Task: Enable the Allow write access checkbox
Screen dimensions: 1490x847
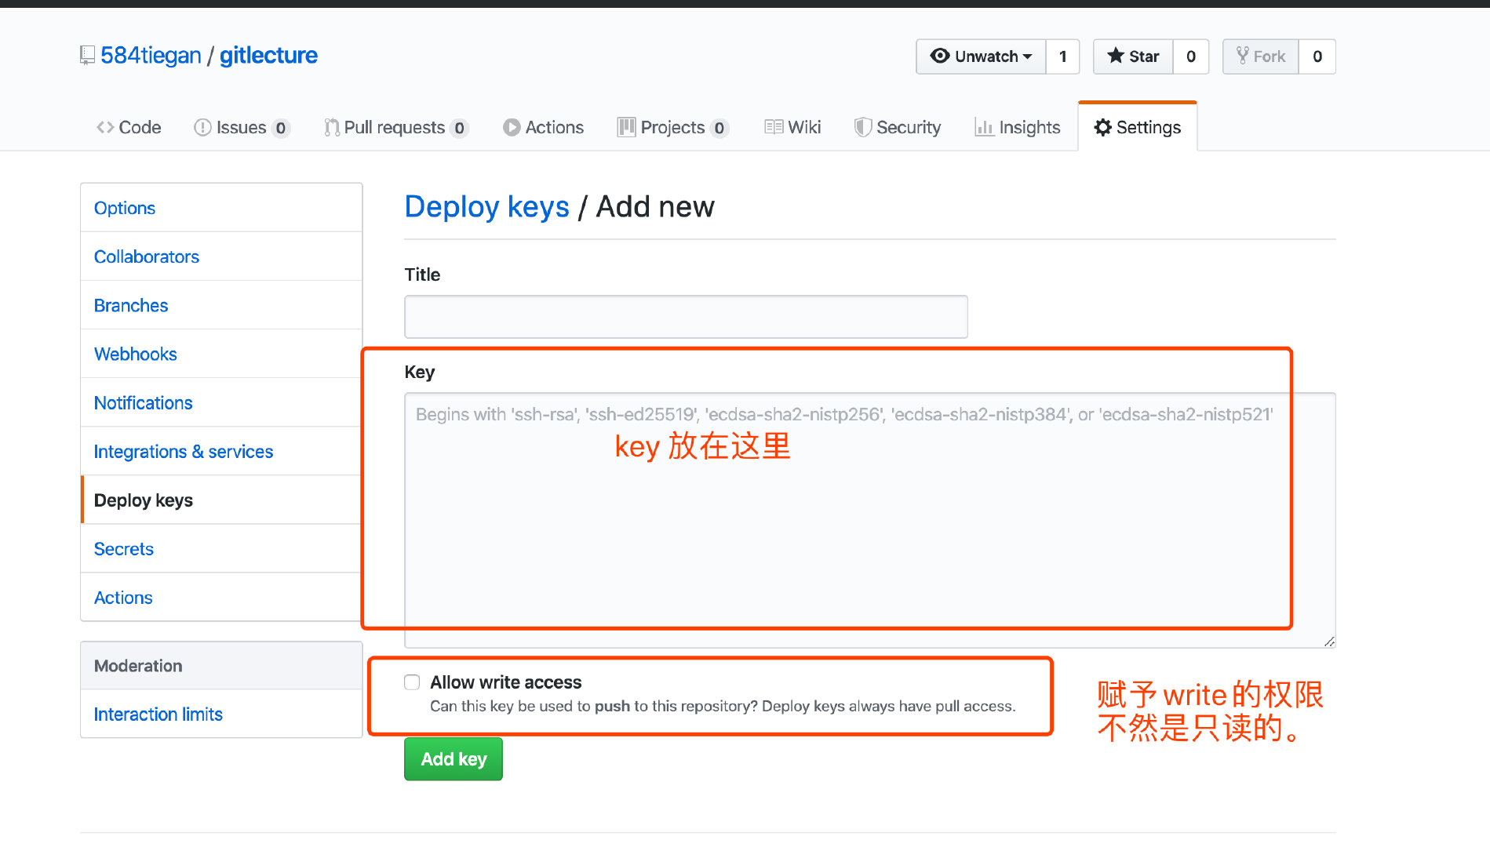Action: click(x=412, y=682)
